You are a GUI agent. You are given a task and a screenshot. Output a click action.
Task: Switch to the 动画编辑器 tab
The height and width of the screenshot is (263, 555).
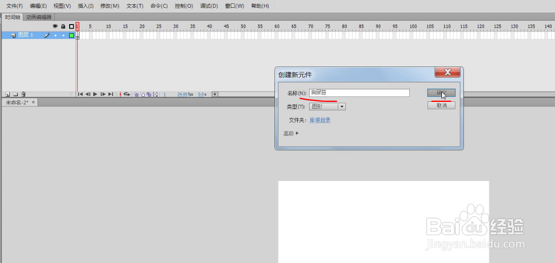click(x=39, y=17)
